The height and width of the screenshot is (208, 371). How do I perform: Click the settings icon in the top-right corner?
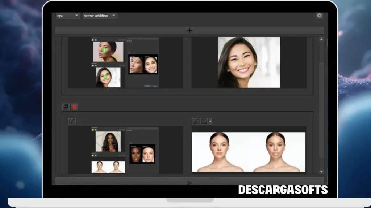click(x=320, y=16)
